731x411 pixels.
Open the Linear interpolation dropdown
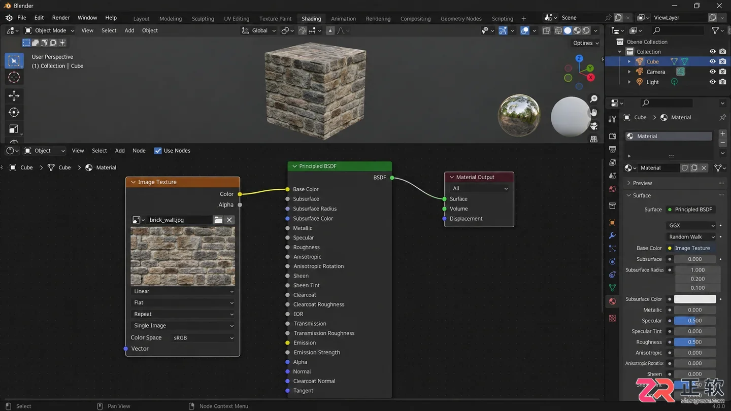(183, 291)
